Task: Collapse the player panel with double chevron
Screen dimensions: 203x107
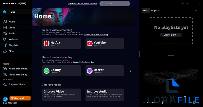Action: click(182, 4)
